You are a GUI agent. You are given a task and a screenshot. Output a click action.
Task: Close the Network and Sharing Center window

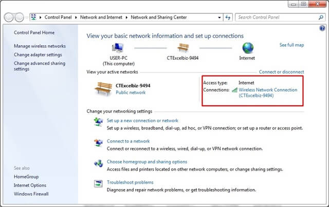tap(318, 4)
